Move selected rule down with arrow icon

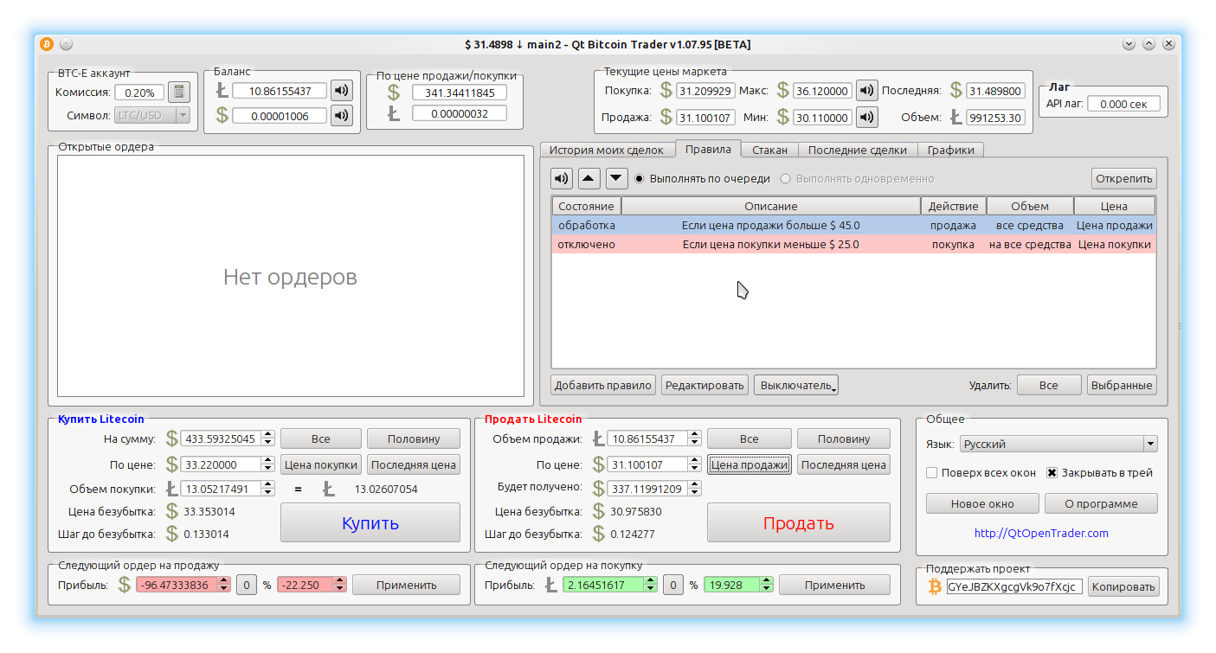616,179
